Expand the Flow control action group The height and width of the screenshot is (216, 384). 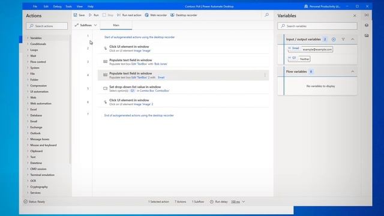pos(28,62)
